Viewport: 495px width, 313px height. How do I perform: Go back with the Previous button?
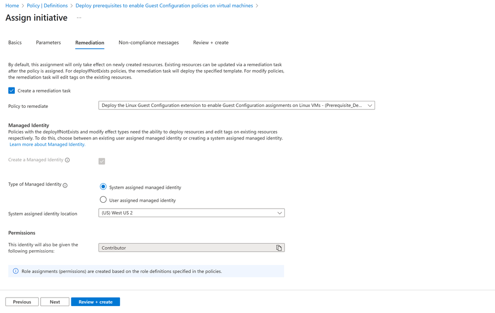(x=22, y=302)
